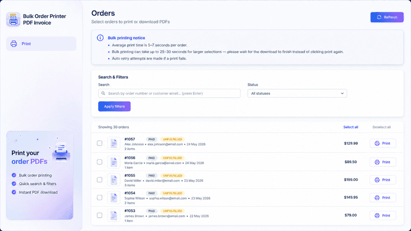Click the #1053 order number

[130, 211]
